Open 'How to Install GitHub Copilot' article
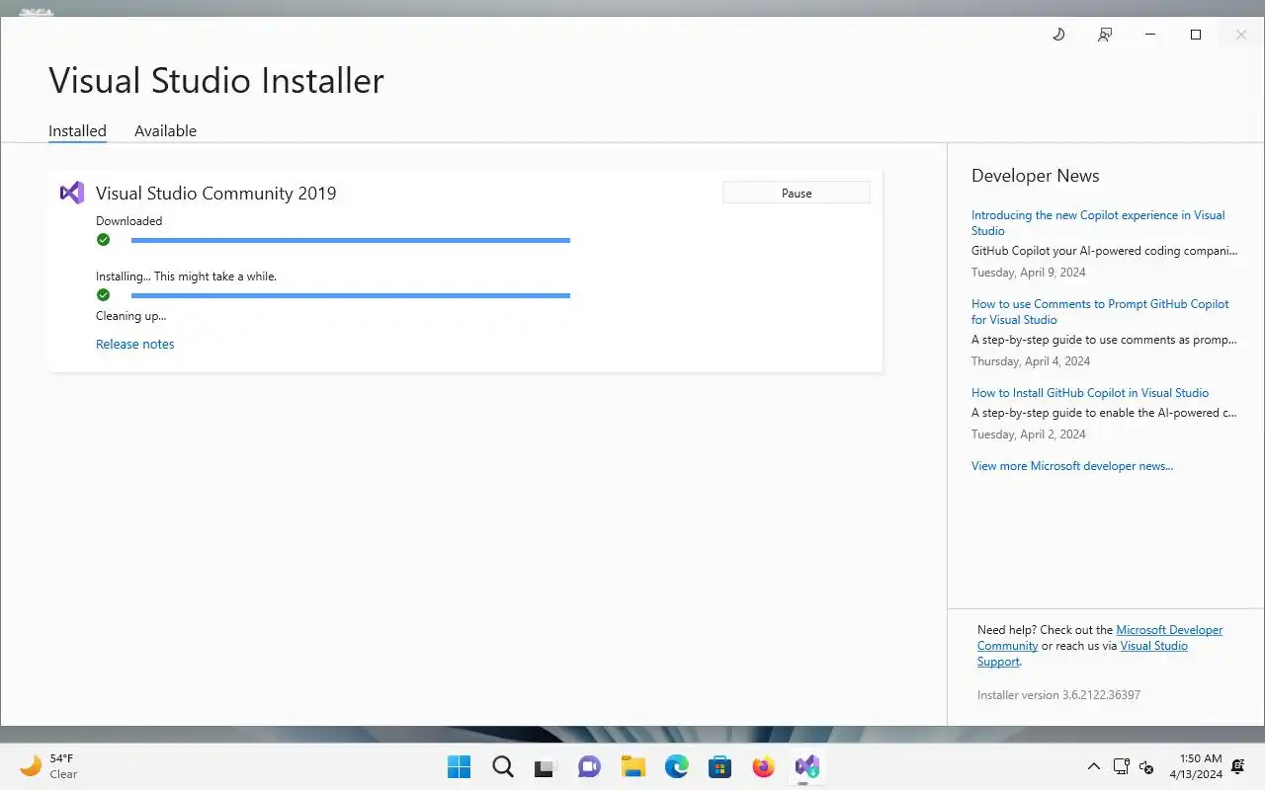This screenshot has height=790, width=1265. click(1090, 392)
